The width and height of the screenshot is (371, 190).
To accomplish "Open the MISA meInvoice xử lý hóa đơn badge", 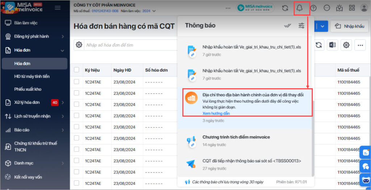I will point(256,8).
